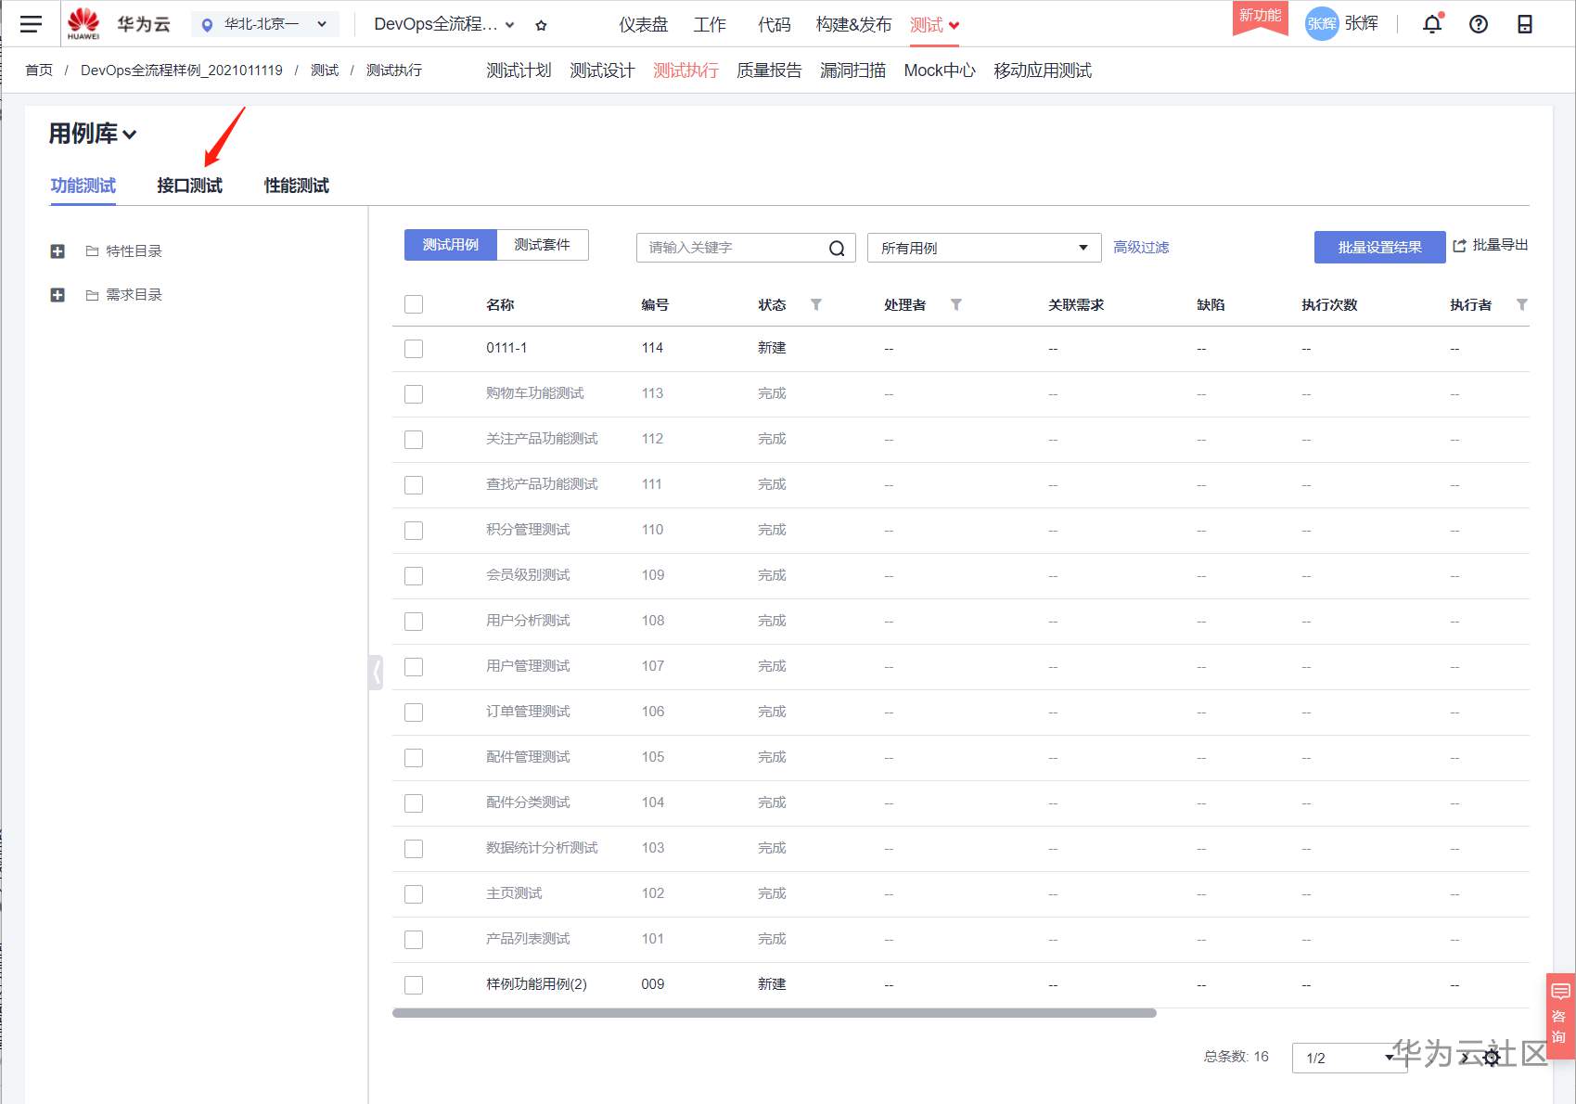Expand the 特性目录 tree node

click(x=58, y=251)
